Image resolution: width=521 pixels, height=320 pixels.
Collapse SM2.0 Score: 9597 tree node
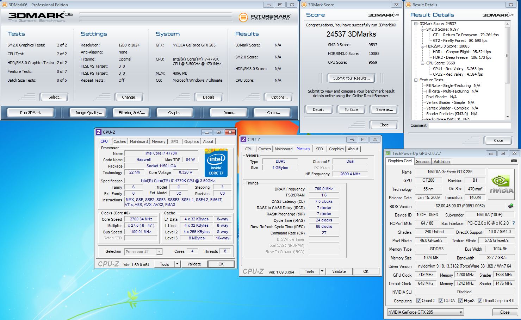(423, 29)
